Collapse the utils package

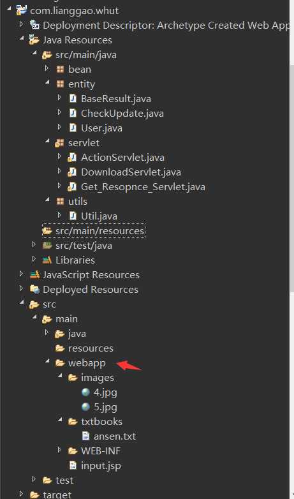47,200
